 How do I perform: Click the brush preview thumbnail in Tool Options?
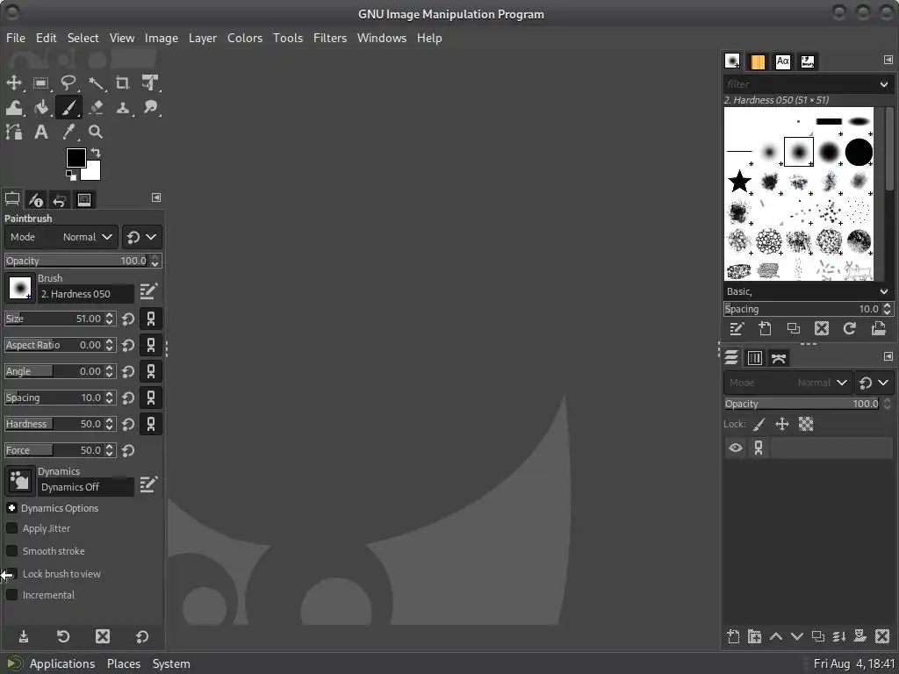pyautogui.click(x=19, y=287)
